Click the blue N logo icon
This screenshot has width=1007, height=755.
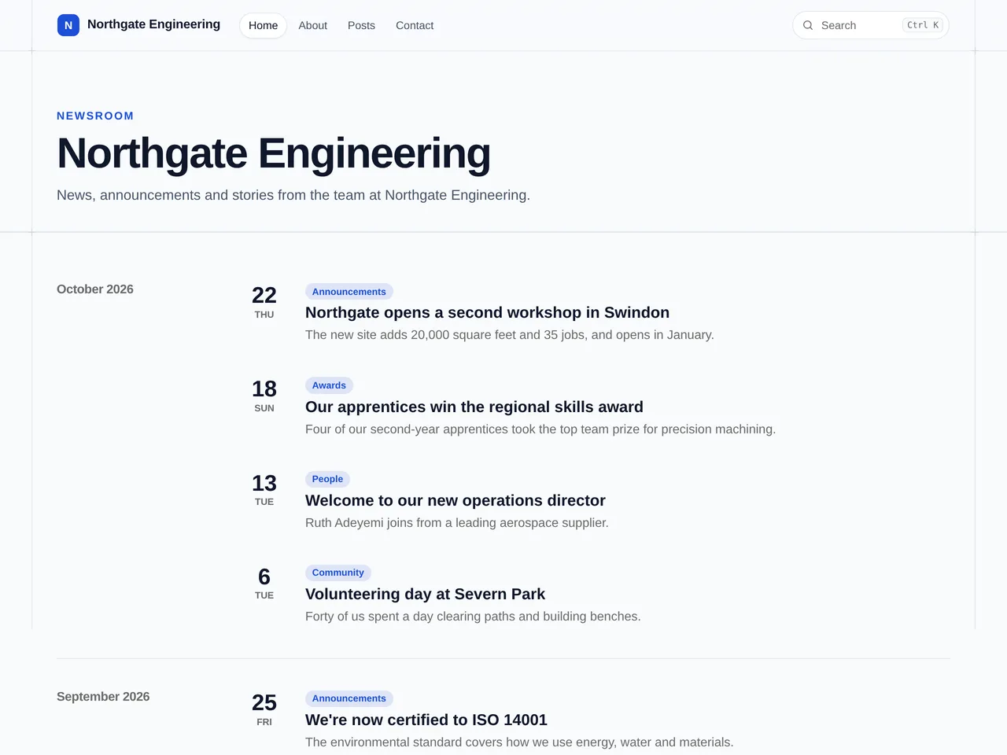(68, 25)
